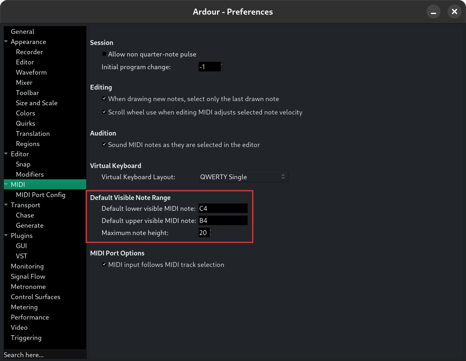Click the Default lower visible MIDI note field
466x361 pixels.
223,208
